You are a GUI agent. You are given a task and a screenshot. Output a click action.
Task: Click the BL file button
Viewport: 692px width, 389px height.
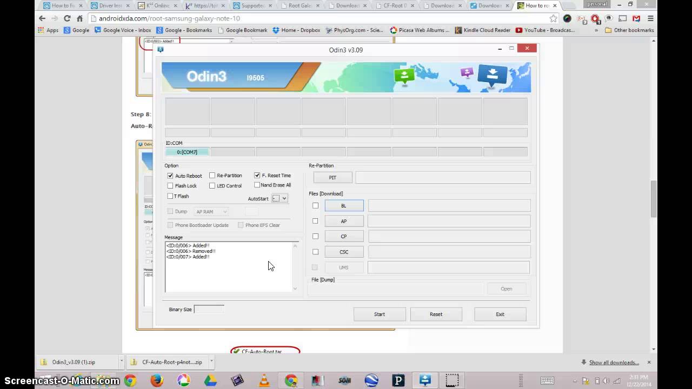tap(344, 205)
